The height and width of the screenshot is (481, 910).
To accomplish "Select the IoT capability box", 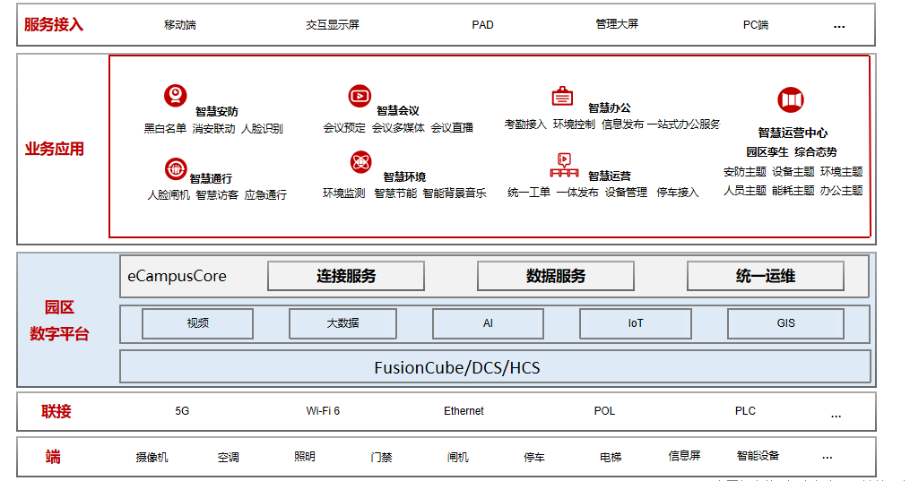I will (x=635, y=323).
